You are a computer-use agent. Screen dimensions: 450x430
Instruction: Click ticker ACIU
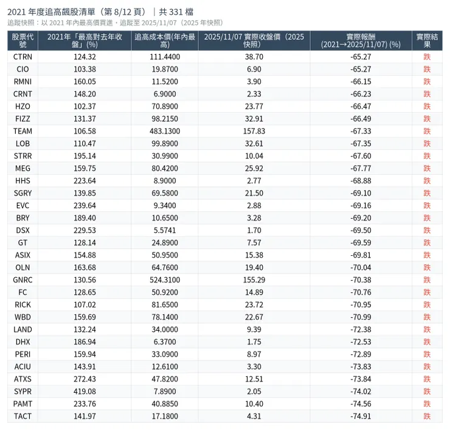[22, 367]
